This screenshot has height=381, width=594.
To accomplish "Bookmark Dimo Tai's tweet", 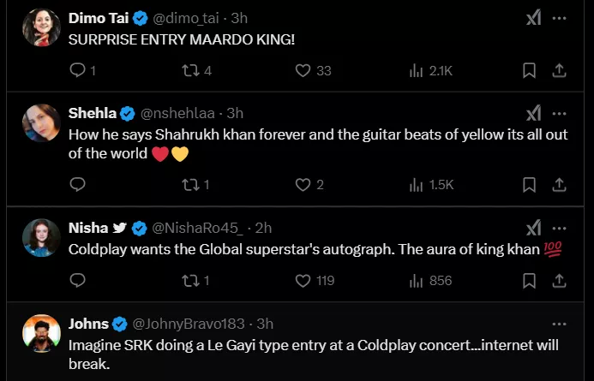I will click(530, 71).
